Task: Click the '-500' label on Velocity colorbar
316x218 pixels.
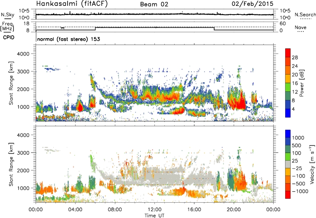Action: 298,184
